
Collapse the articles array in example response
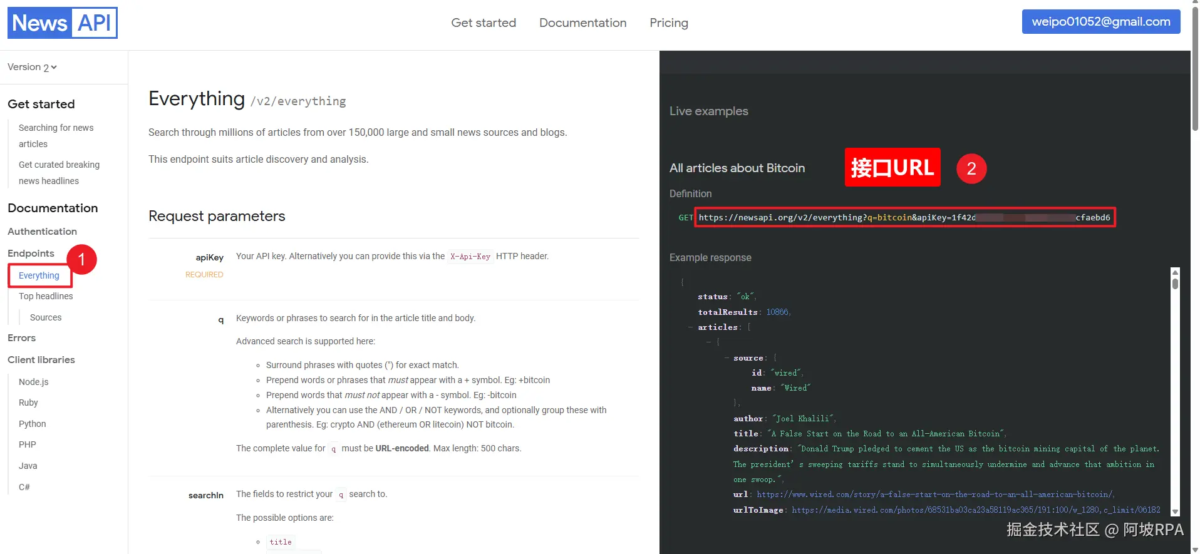click(x=691, y=327)
